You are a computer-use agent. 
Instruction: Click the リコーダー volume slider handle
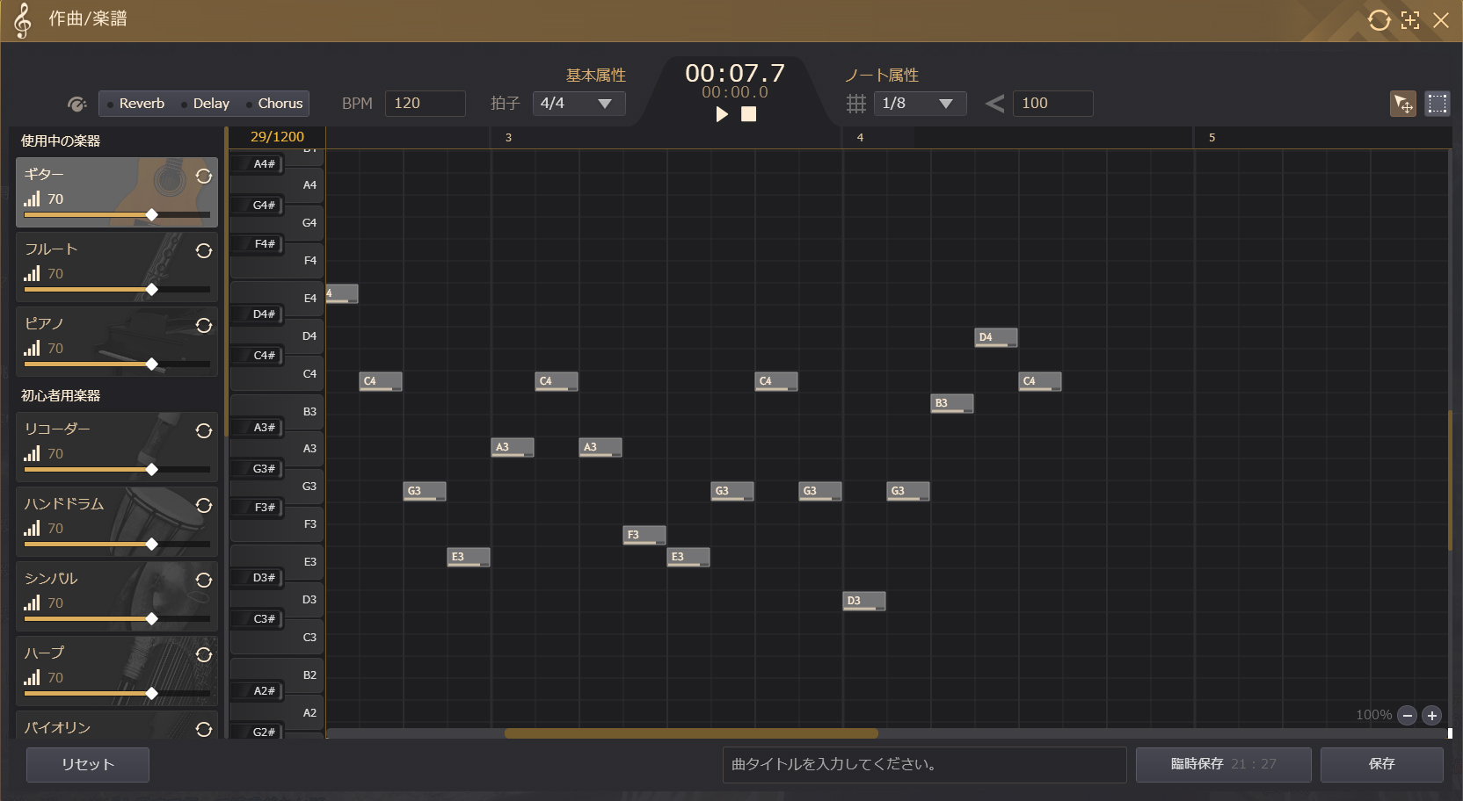[152, 470]
